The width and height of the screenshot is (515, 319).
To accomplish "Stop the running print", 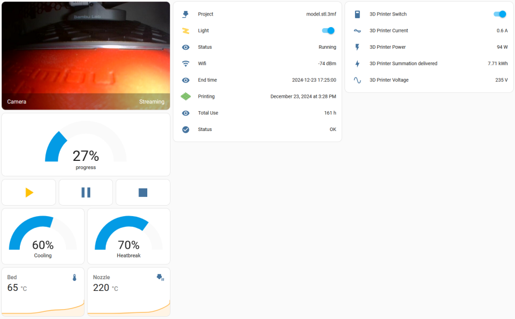I will tap(143, 192).
